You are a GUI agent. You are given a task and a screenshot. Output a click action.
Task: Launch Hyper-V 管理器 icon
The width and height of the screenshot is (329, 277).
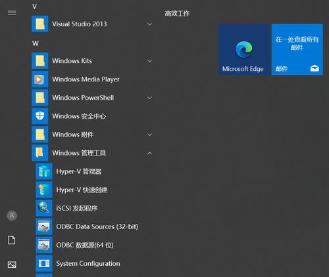[44, 171]
